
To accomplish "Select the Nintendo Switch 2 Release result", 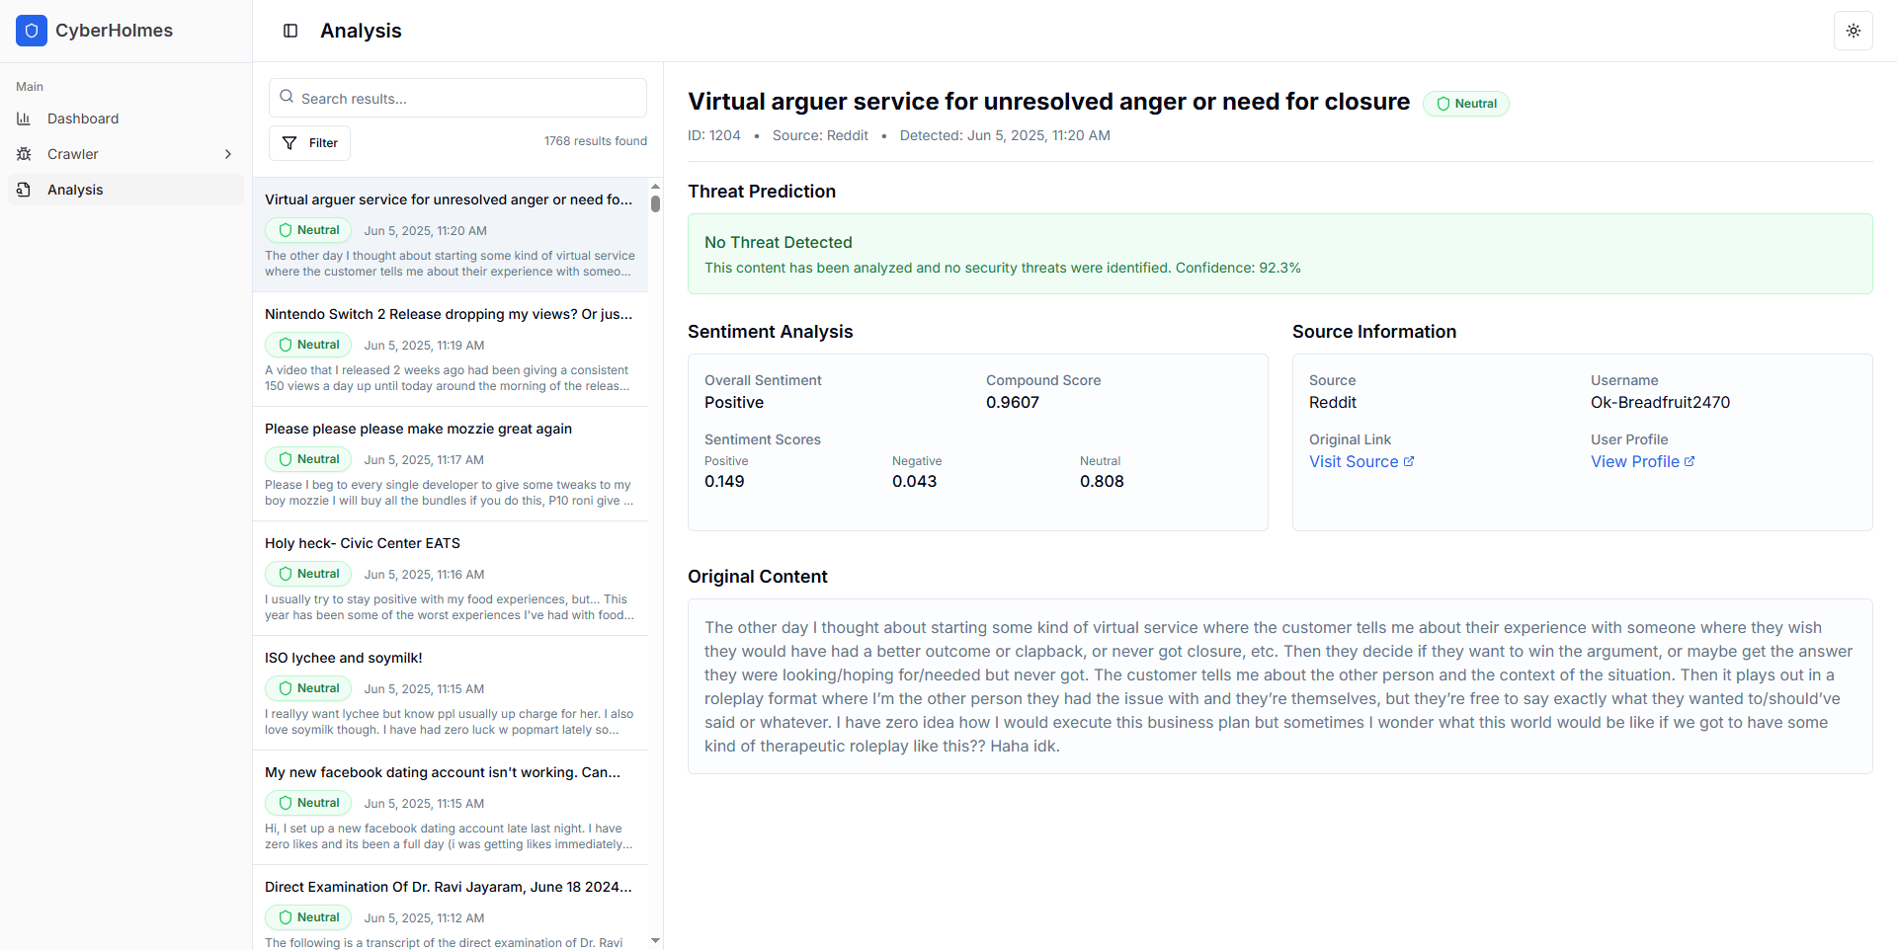I will point(451,350).
